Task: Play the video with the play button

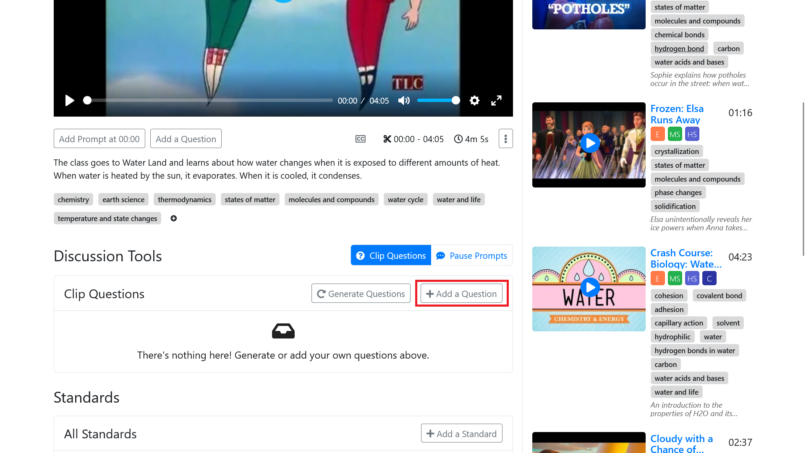Action: point(70,101)
